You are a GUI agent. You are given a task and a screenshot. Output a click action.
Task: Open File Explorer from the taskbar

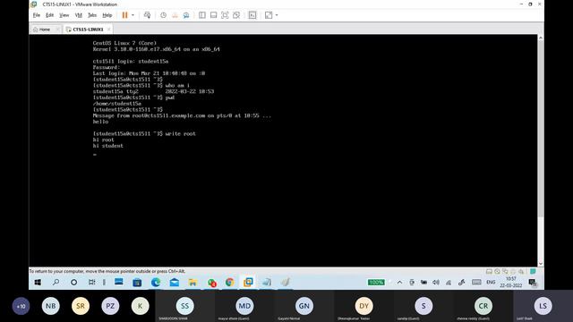pos(192,283)
